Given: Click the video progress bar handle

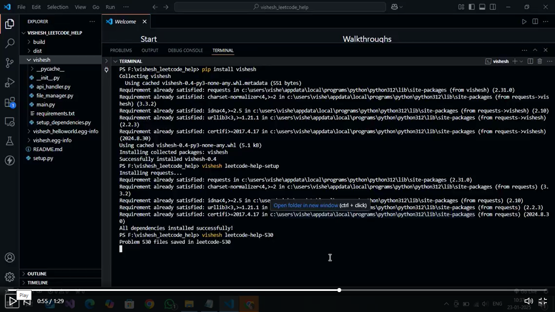Looking at the screenshot, I should [x=339, y=290].
